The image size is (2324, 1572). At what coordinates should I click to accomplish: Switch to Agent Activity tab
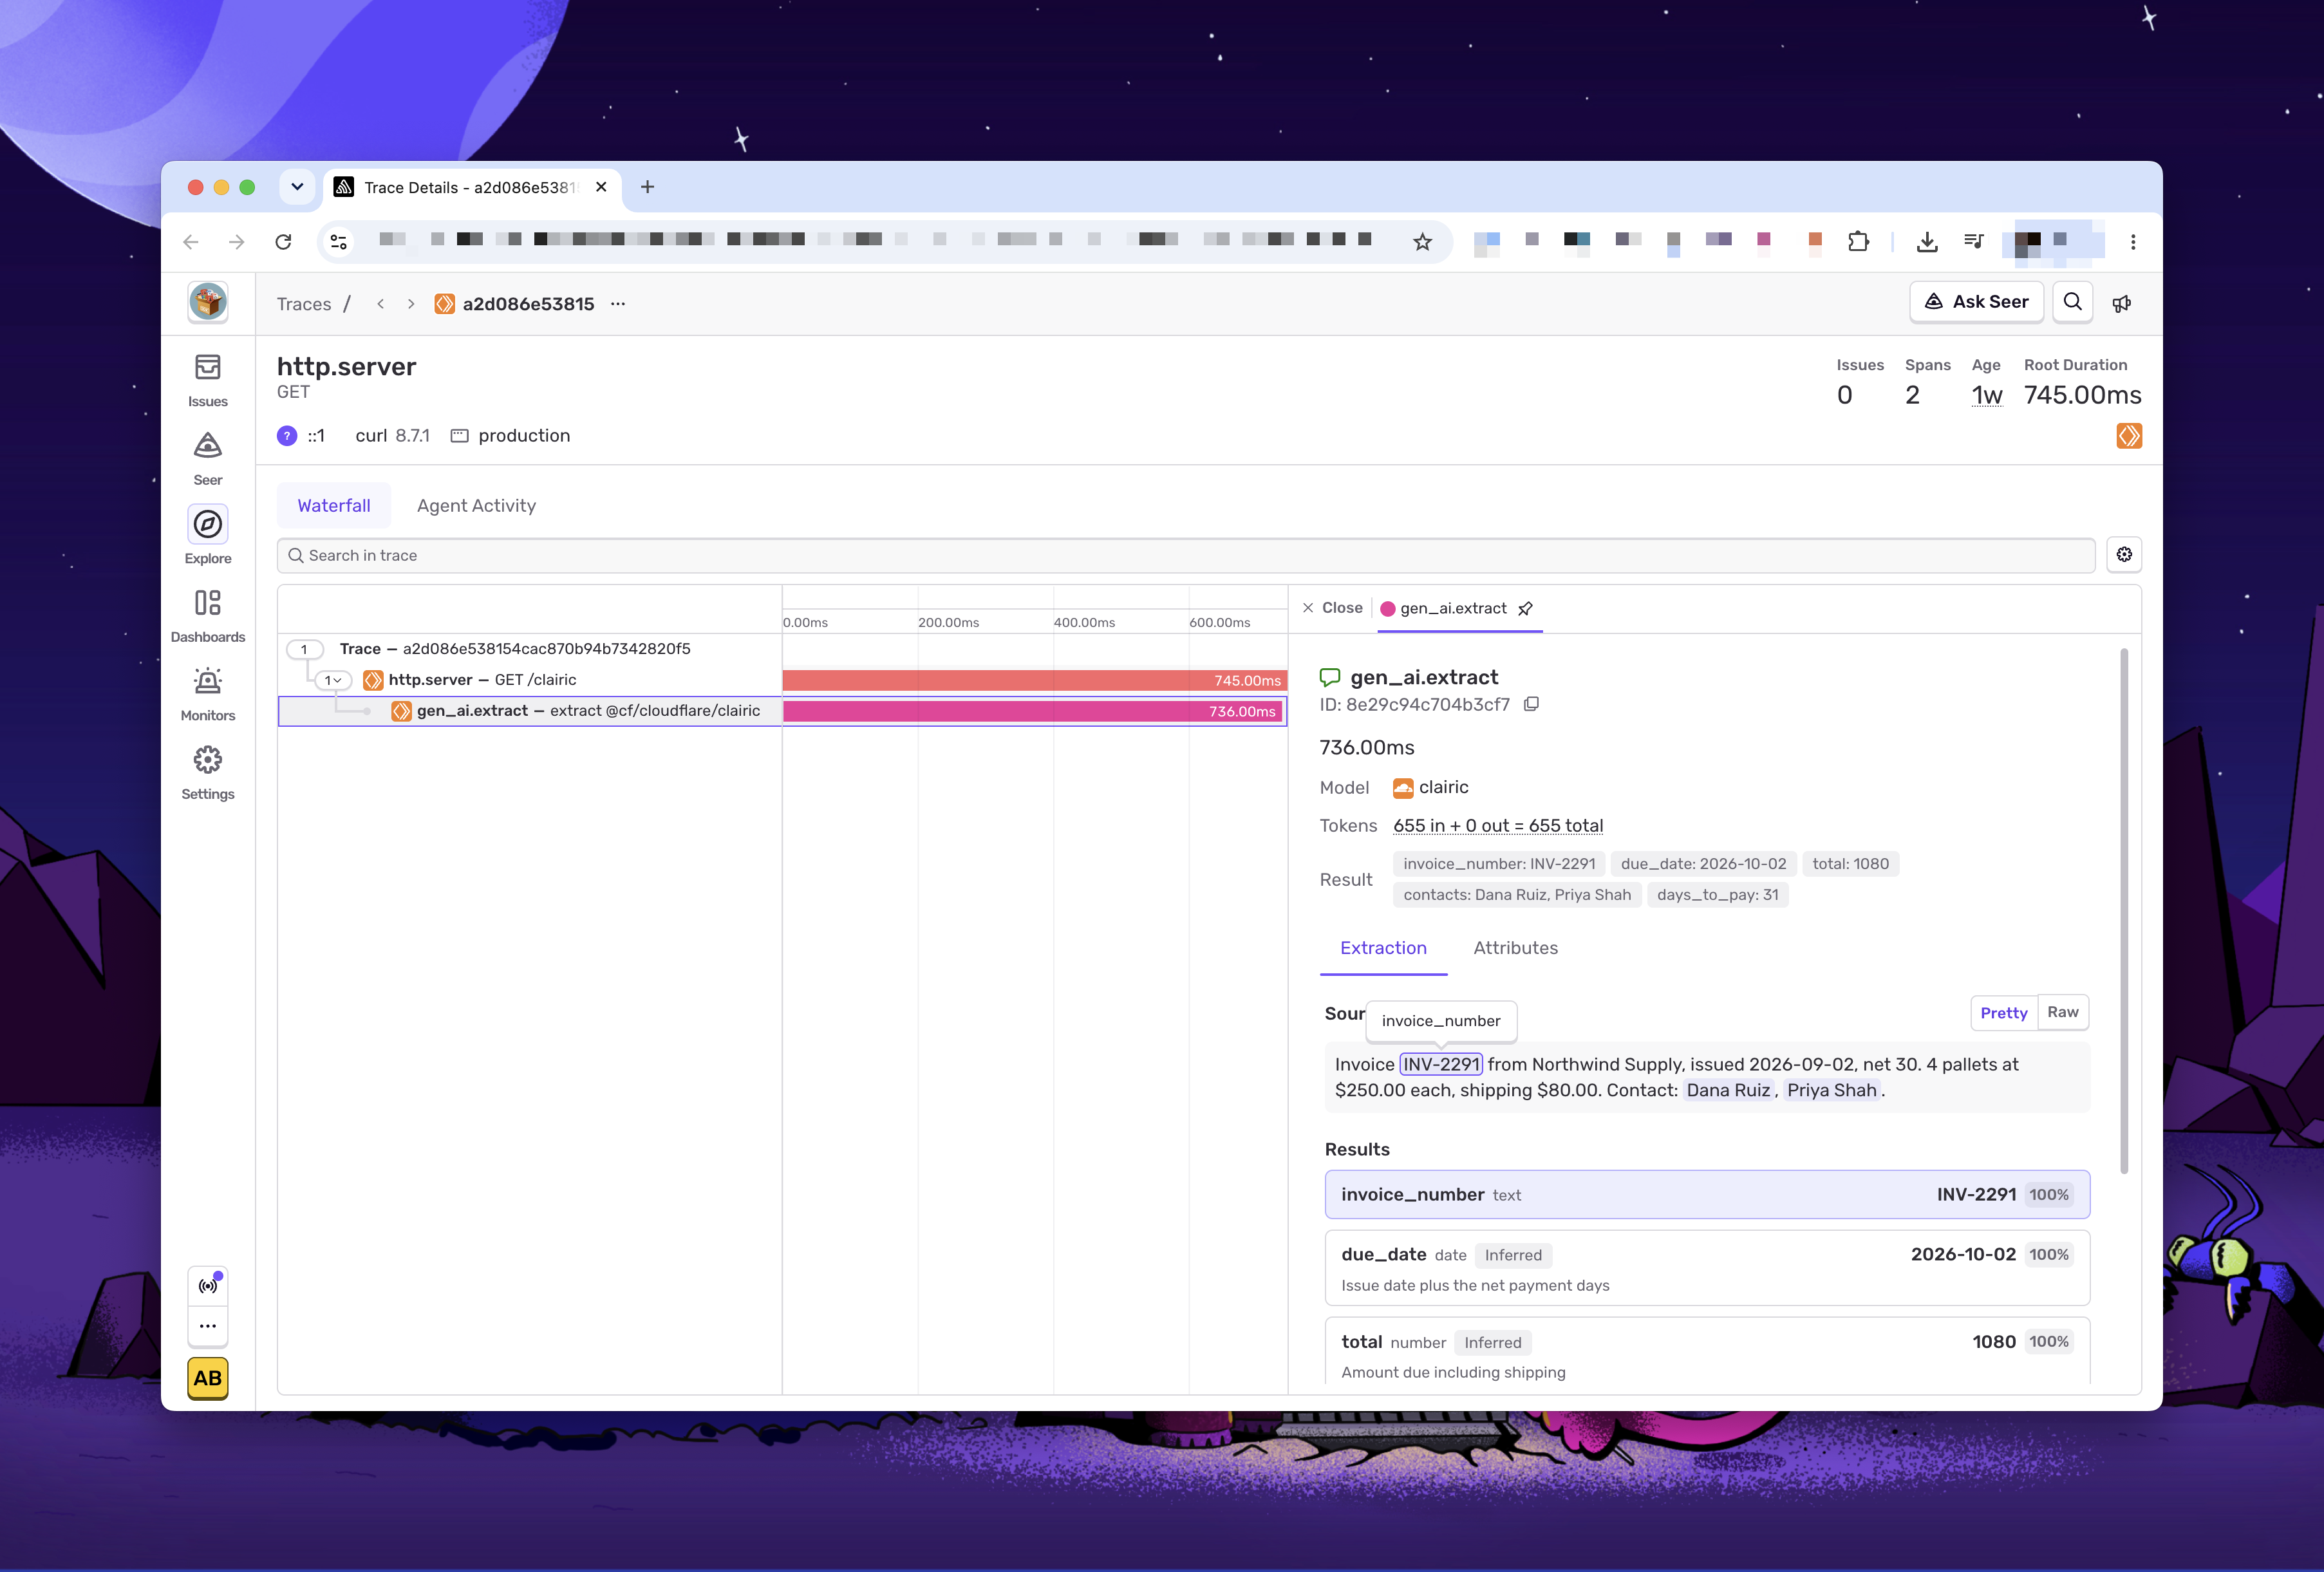point(476,506)
